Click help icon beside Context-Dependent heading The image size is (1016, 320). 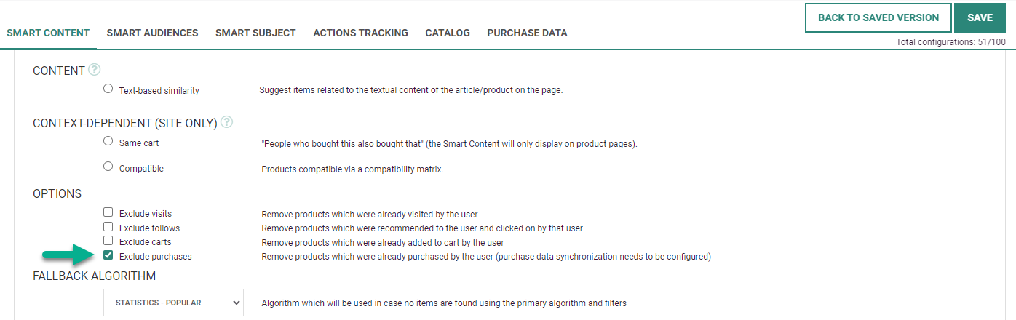(226, 122)
